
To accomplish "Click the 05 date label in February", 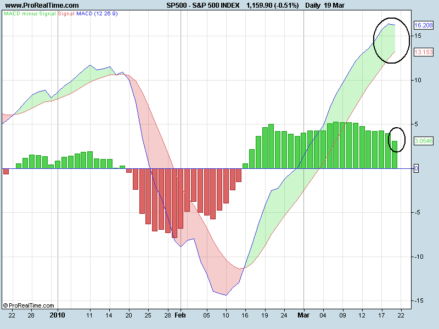I will pos(206,315).
